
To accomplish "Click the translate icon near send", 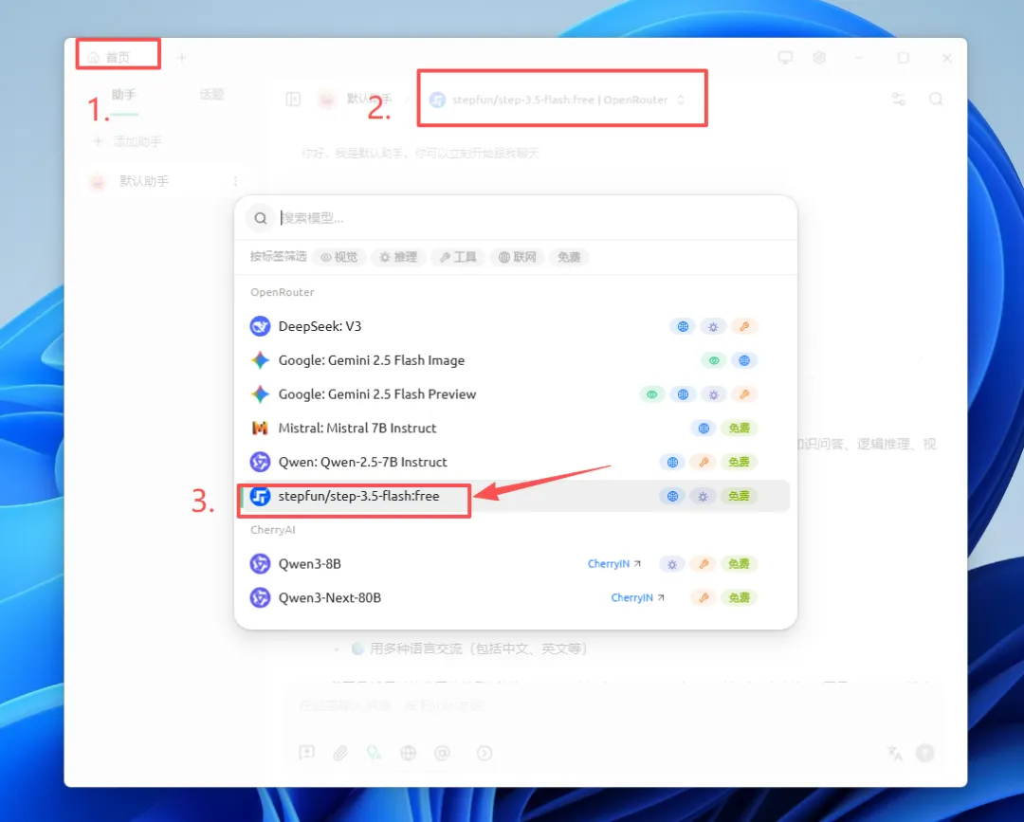I will 895,753.
